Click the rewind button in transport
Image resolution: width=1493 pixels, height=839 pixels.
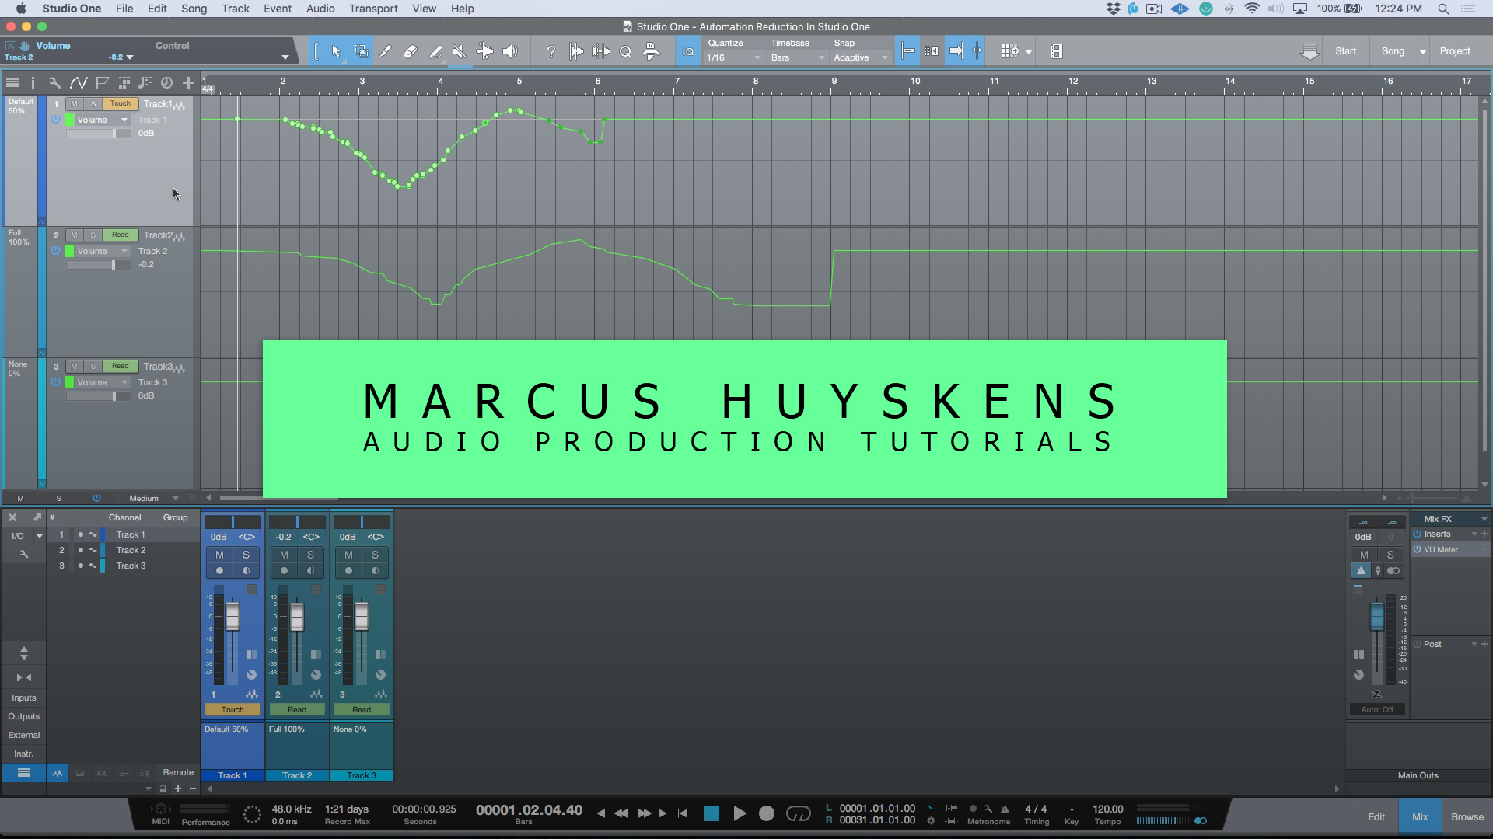point(621,813)
